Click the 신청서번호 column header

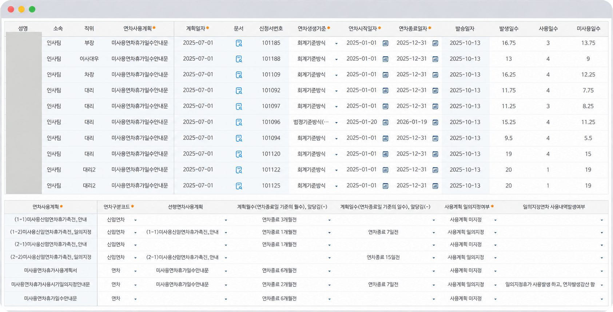pos(271,29)
